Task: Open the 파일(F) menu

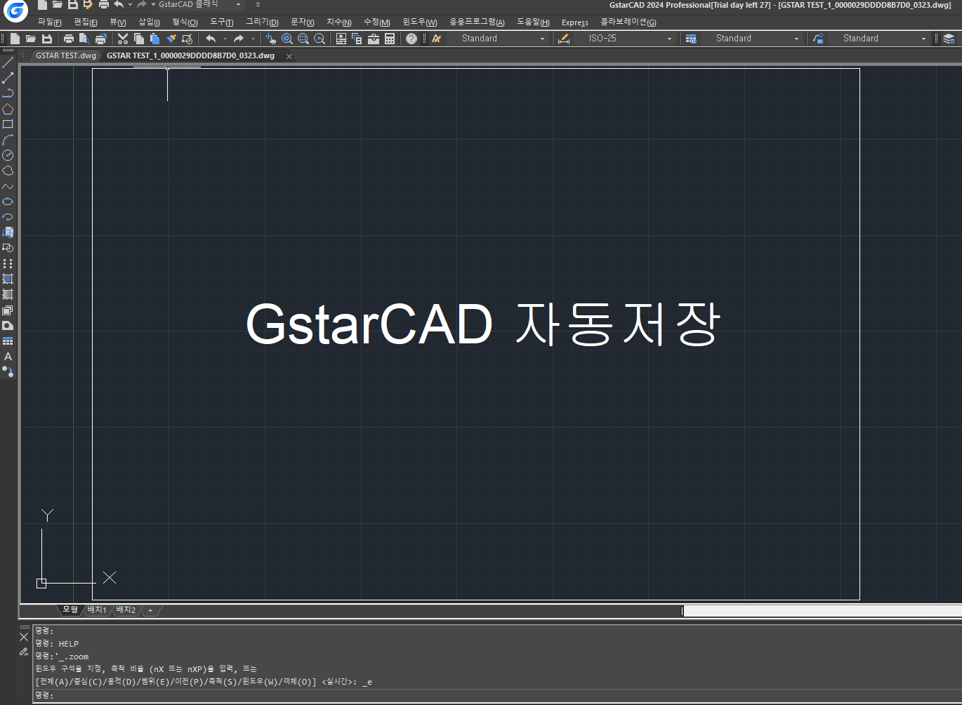Action: (50, 22)
